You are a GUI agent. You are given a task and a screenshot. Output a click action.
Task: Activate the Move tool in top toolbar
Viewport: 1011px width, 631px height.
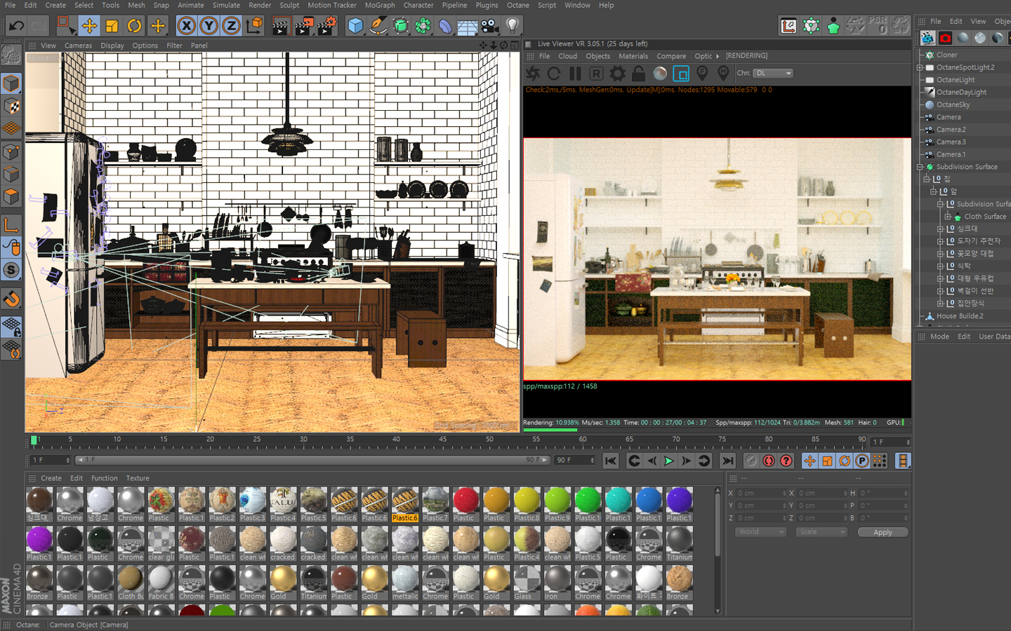tap(89, 26)
